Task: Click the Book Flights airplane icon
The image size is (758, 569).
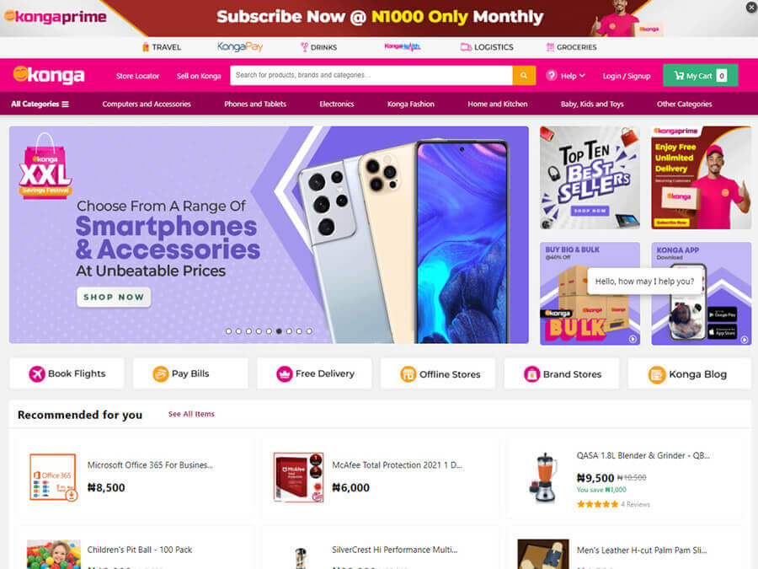Action: click(37, 373)
